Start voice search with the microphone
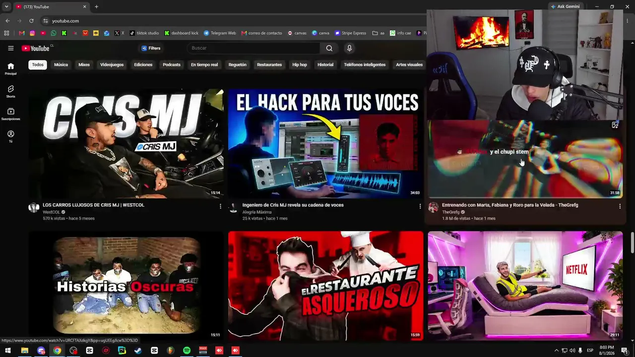Image resolution: width=635 pixels, height=357 pixels. click(349, 48)
